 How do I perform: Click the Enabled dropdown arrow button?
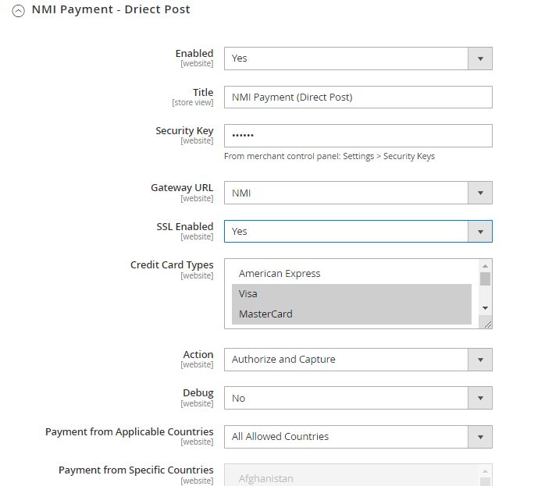(480, 59)
